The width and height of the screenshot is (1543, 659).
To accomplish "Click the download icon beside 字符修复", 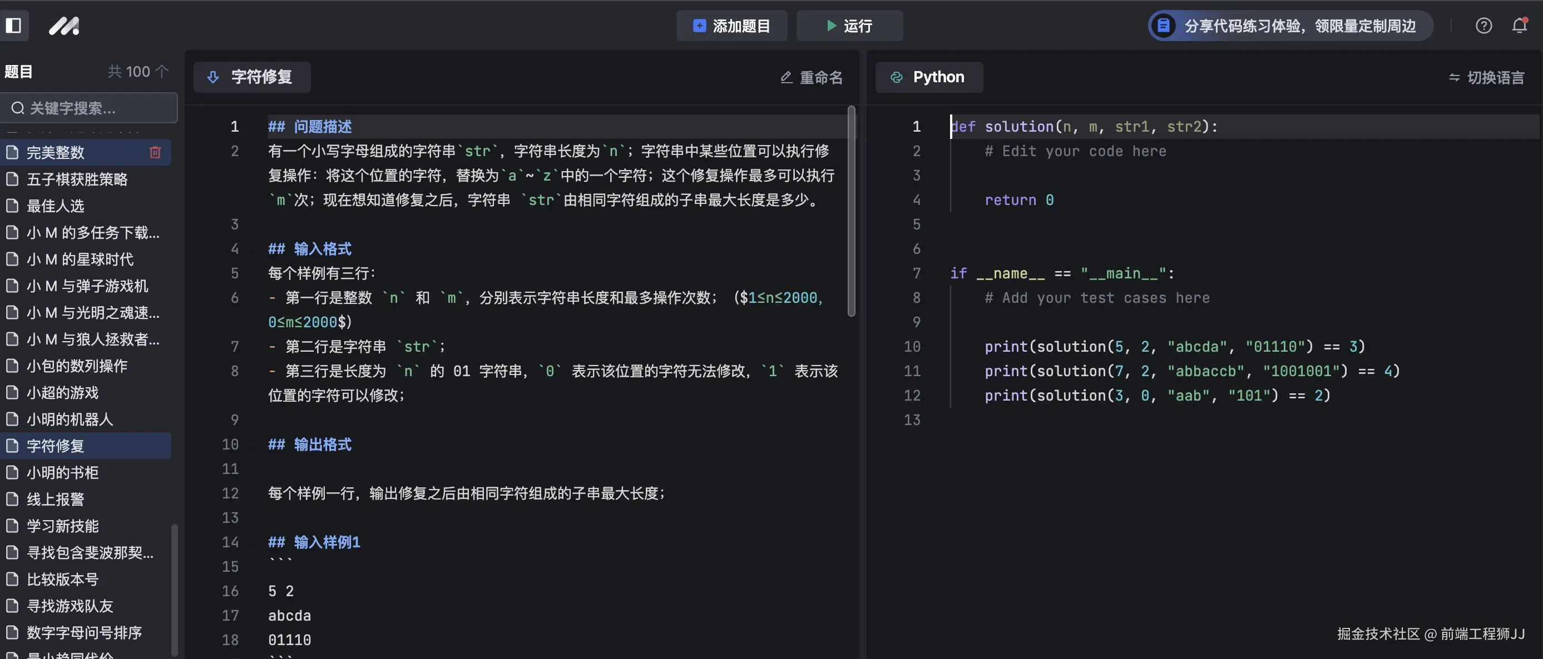I will click(213, 77).
